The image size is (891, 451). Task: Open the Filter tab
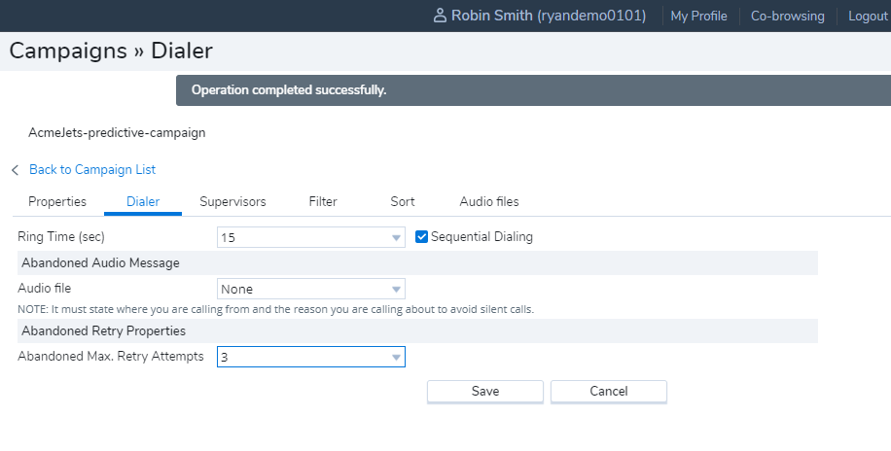point(323,201)
